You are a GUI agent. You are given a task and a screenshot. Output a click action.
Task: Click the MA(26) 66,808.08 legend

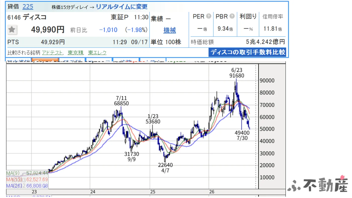(27, 186)
